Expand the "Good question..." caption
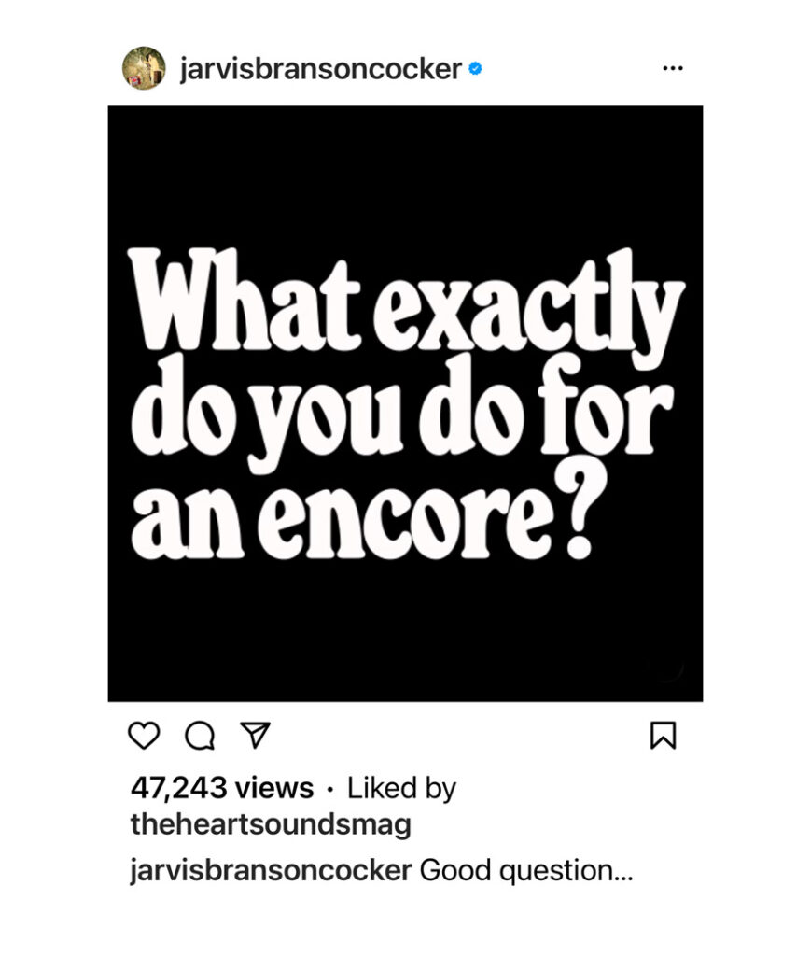 527,870
